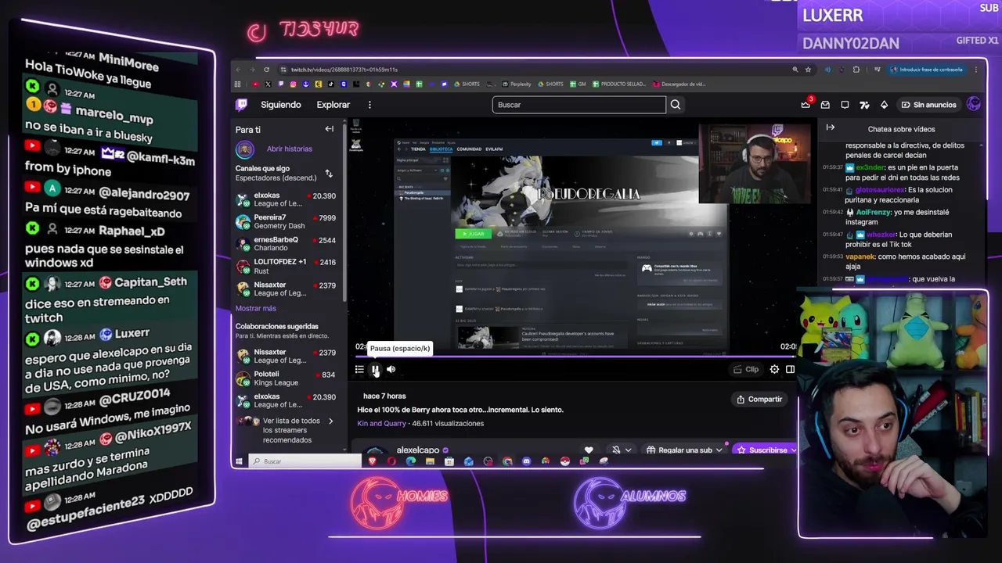1002x563 pixels.
Task: Click the Compartir share button
Action: [759, 400]
